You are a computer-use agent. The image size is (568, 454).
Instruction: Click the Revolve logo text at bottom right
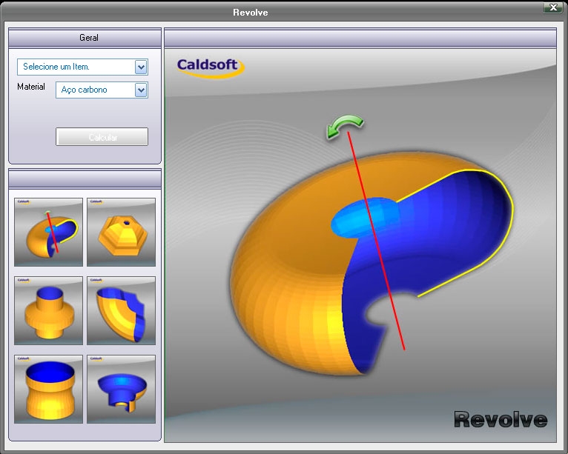pyautogui.click(x=501, y=420)
